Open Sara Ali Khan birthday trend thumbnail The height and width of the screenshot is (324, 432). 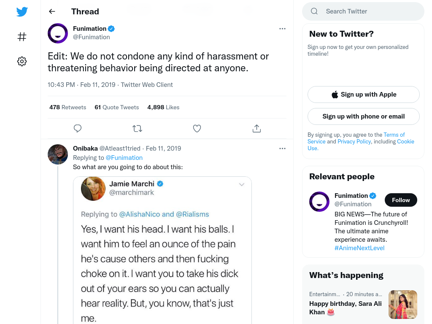click(x=403, y=305)
